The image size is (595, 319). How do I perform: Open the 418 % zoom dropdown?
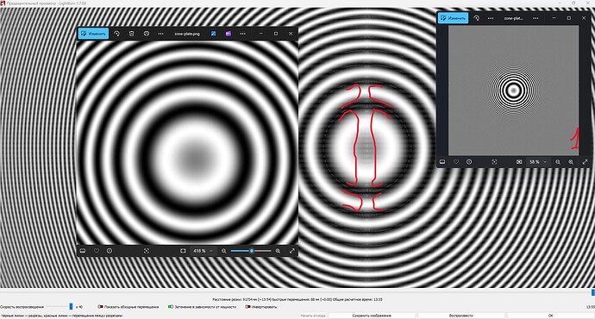click(x=203, y=251)
